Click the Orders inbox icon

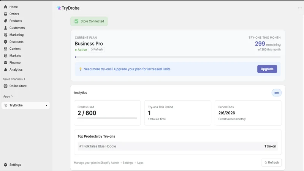(5, 14)
